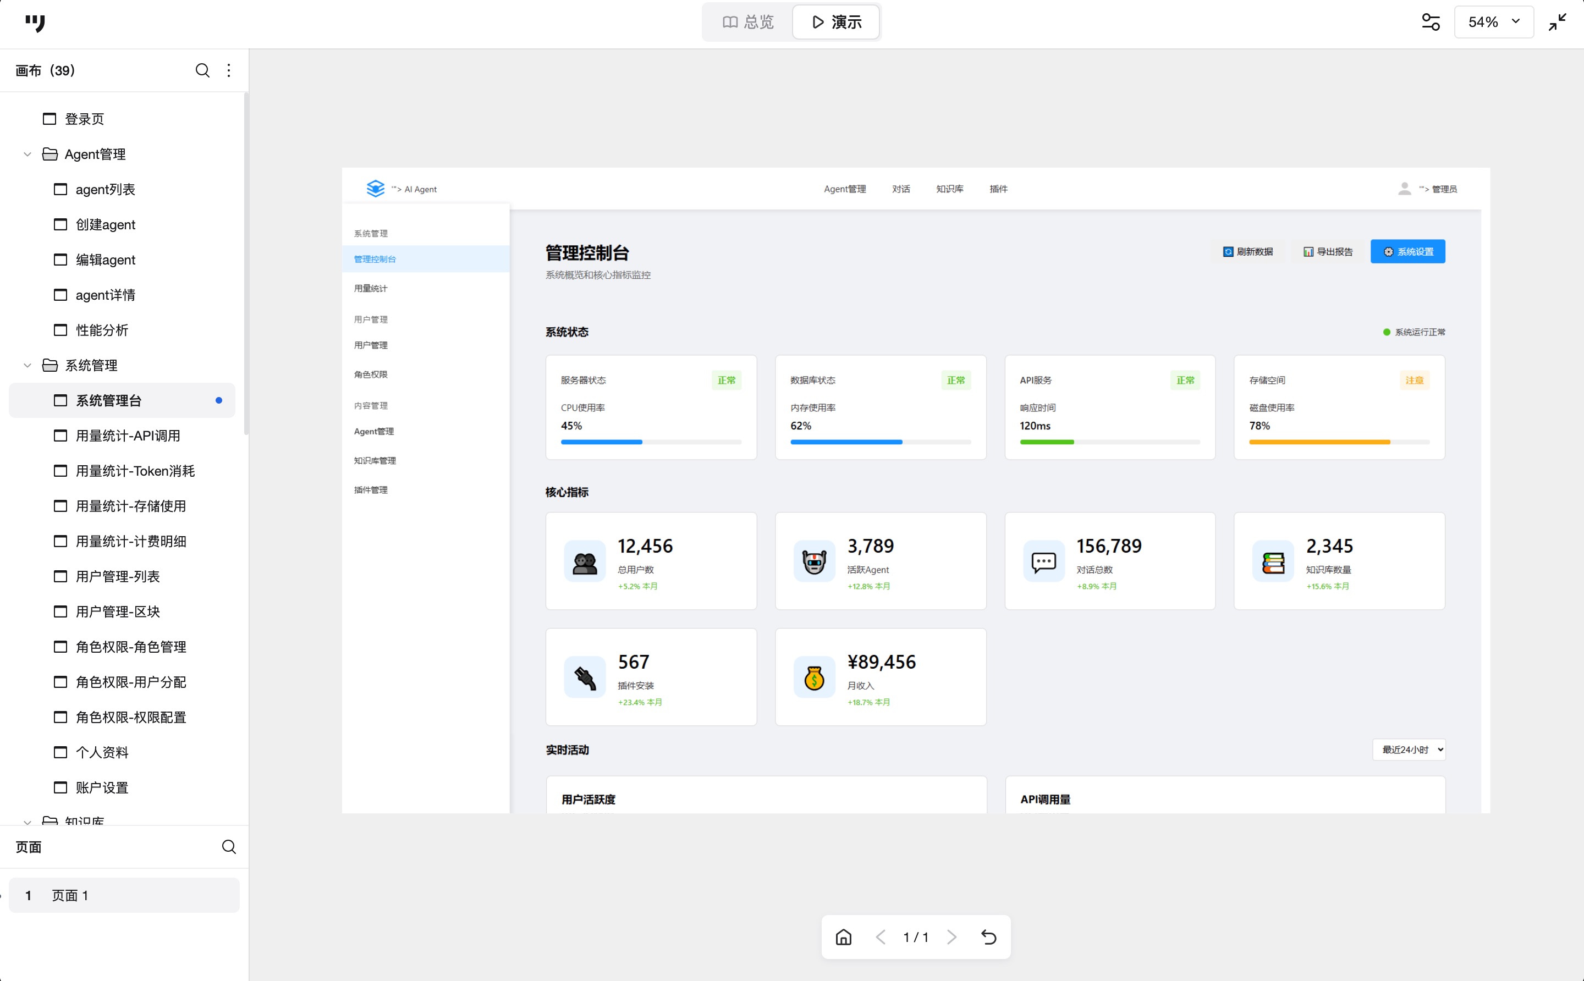Select 用量统计 in the prototype sidebar

tap(426, 288)
